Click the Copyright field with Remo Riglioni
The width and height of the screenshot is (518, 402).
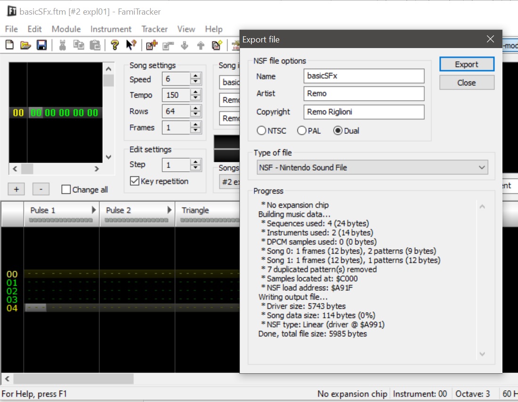[364, 112]
